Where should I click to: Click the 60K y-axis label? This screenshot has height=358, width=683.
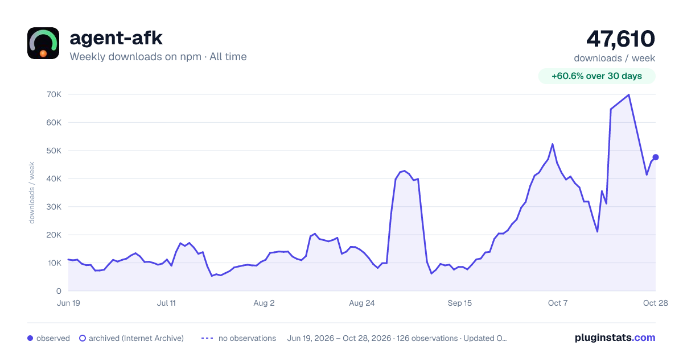(54, 122)
